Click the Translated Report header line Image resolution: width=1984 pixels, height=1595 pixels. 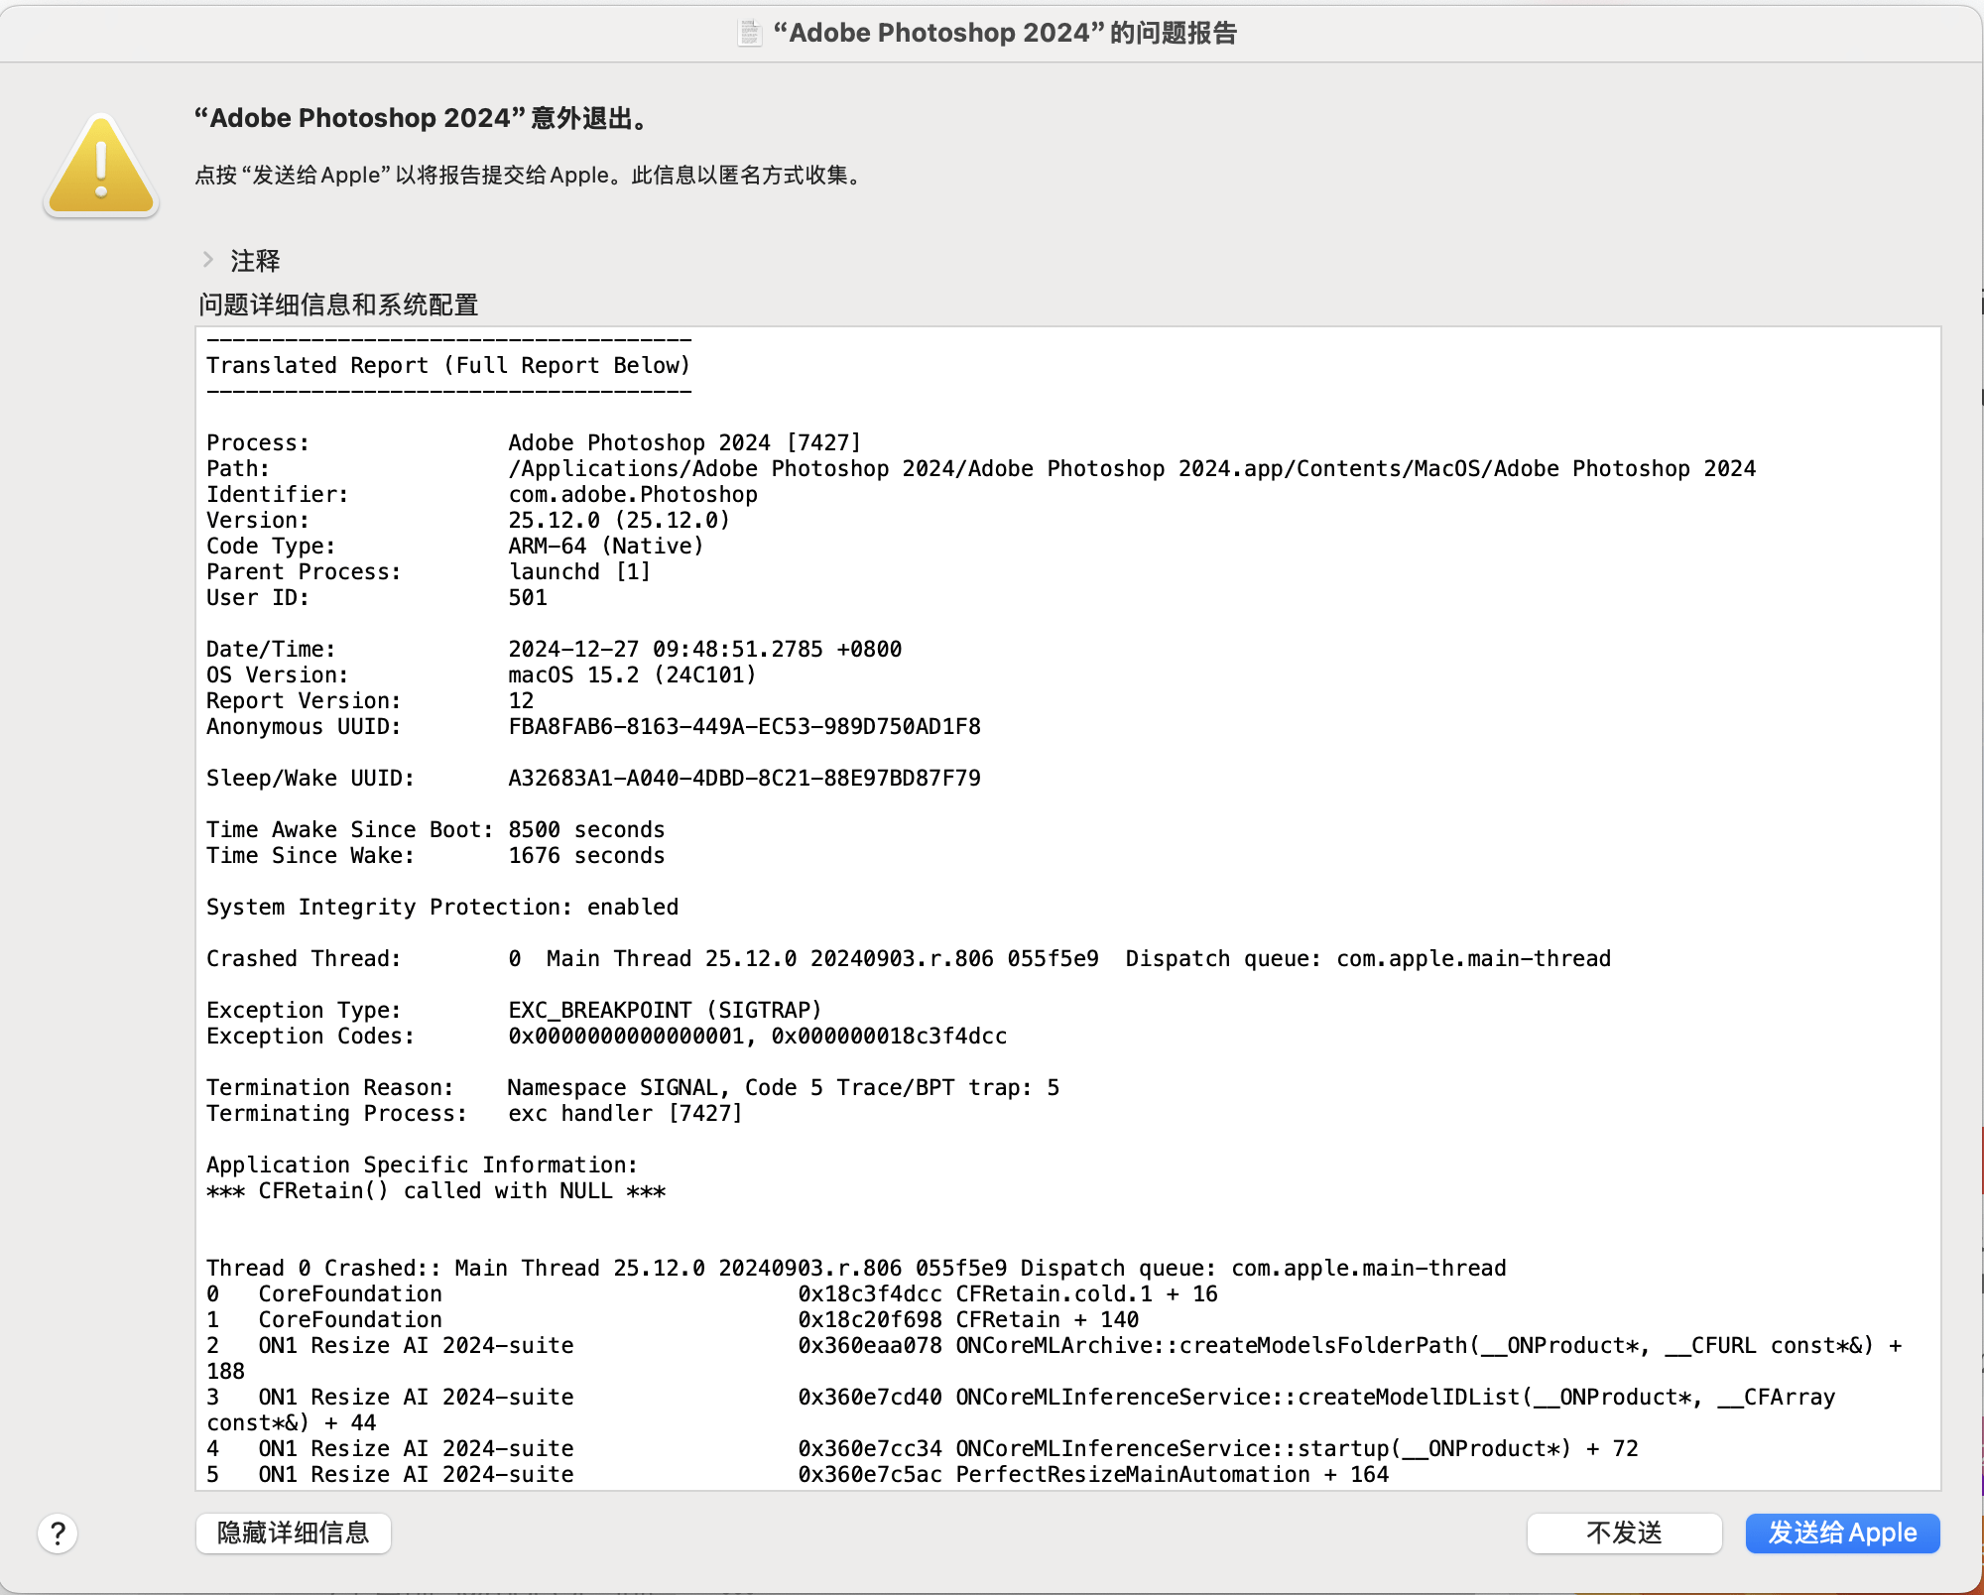(448, 365)
